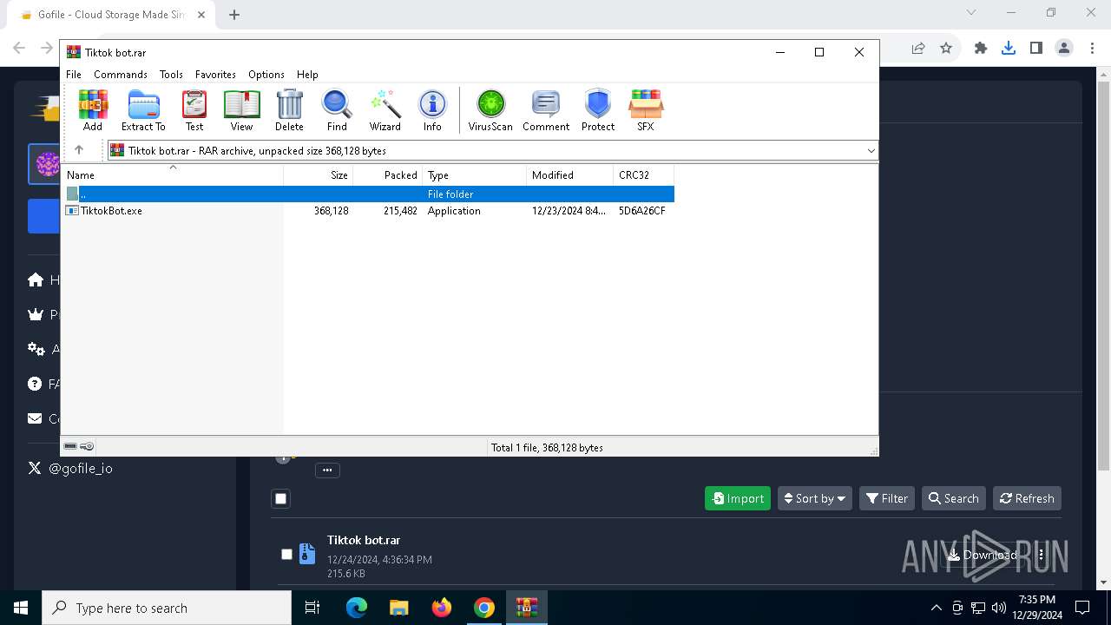The height and width of the screenshot is (625, 1111).
Task: Open the Tiktok bot.rar file link
Action: click(x=364, y=540)
